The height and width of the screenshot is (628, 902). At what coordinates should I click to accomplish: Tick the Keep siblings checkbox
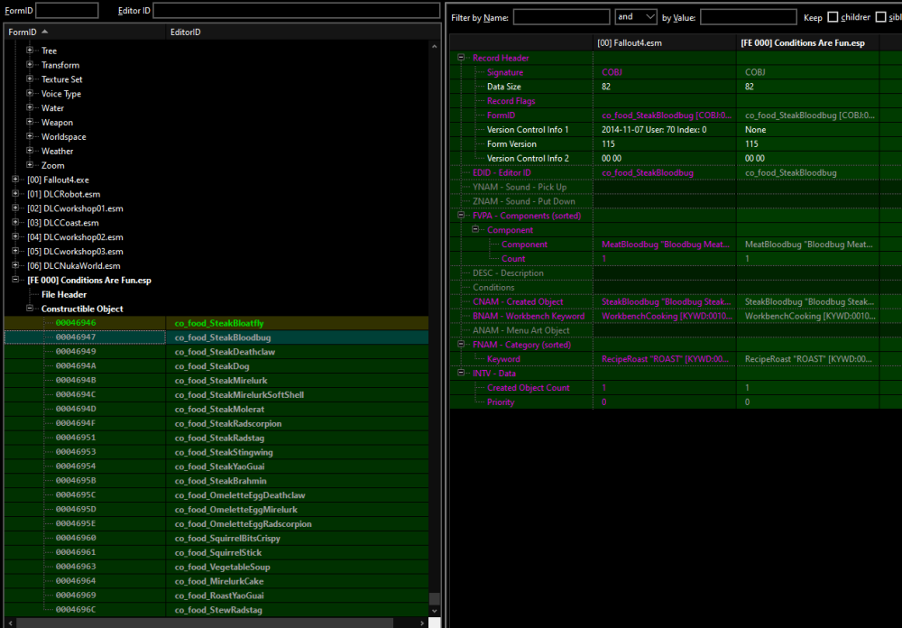pyautogui.click(x=880, y=17)
